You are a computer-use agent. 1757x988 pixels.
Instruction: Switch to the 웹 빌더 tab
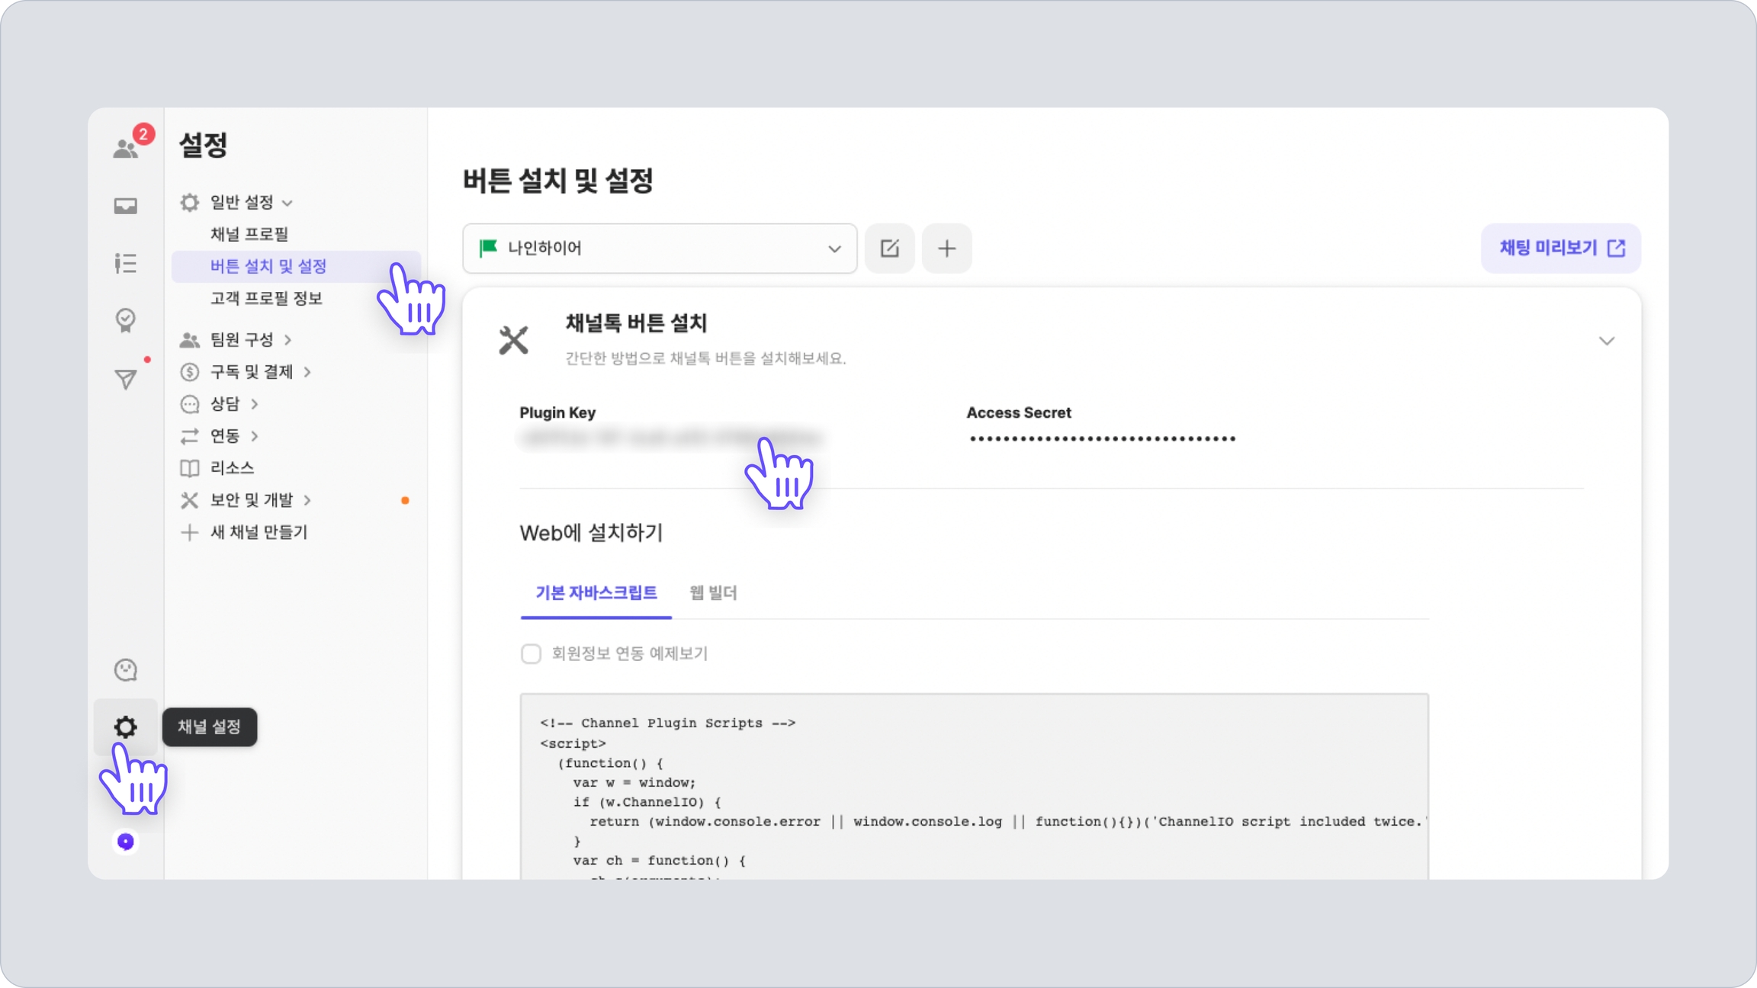(713, 592)
